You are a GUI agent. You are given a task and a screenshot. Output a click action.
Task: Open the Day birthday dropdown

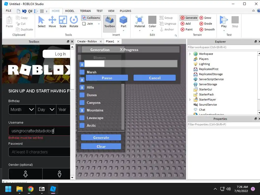point(46,109)
